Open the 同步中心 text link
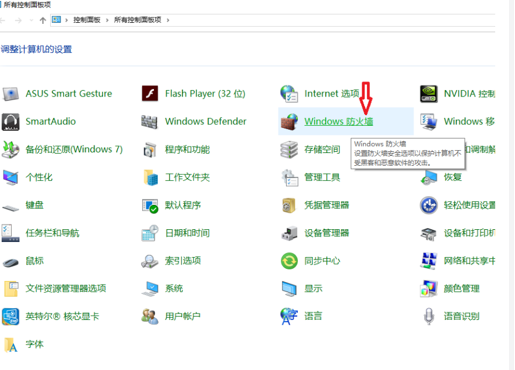This screenshot has width=515, height=370. [322, 261]
